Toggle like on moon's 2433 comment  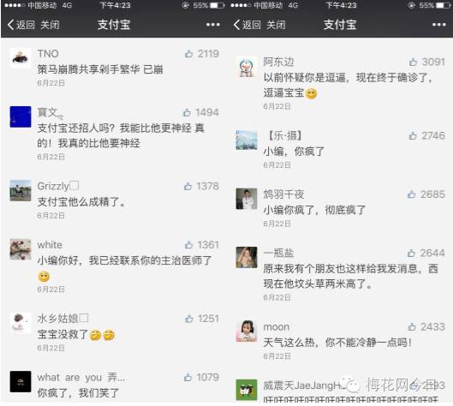[412, 327]
